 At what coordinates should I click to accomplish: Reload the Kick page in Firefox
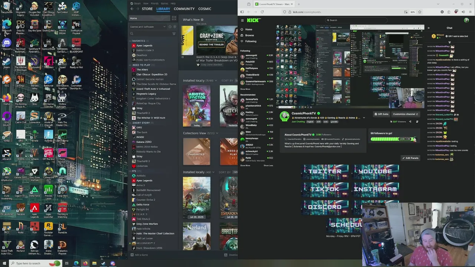(262, 12)
